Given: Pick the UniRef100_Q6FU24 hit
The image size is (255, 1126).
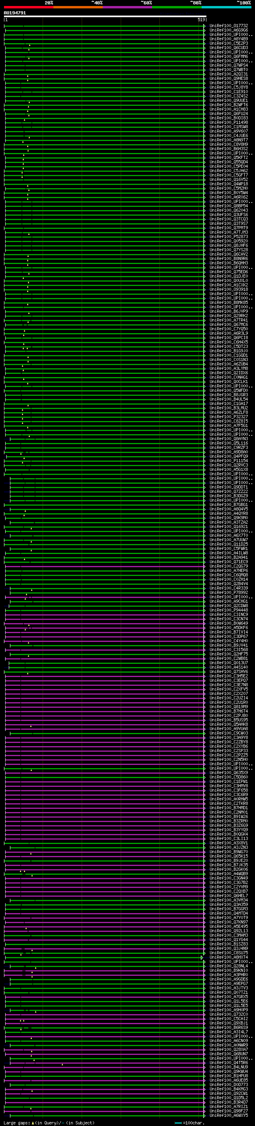Looking at the screenshot, I should pyautogui.click(x=228, y=114).
